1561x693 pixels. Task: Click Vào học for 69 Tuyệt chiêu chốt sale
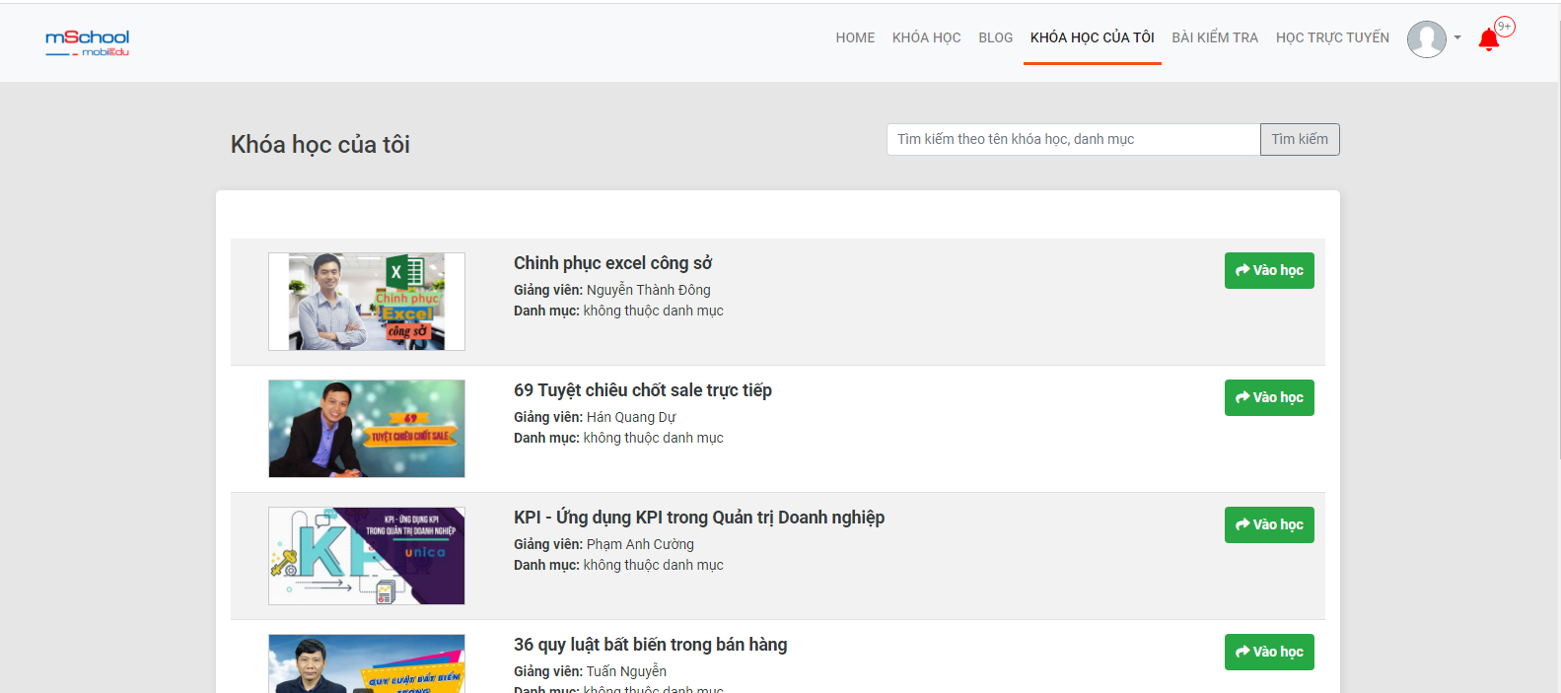point(1269,397)
